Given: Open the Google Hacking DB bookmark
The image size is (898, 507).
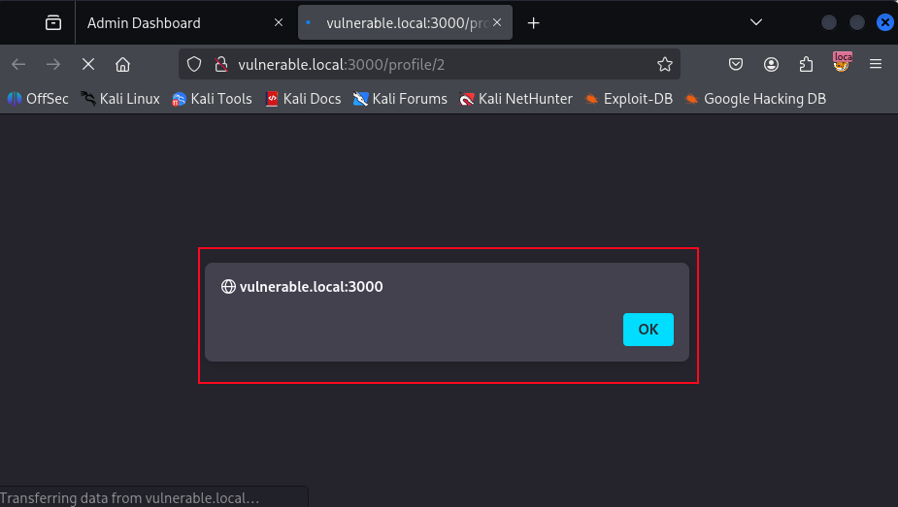Looking at the screenshot, I should [x=756, y=99].
